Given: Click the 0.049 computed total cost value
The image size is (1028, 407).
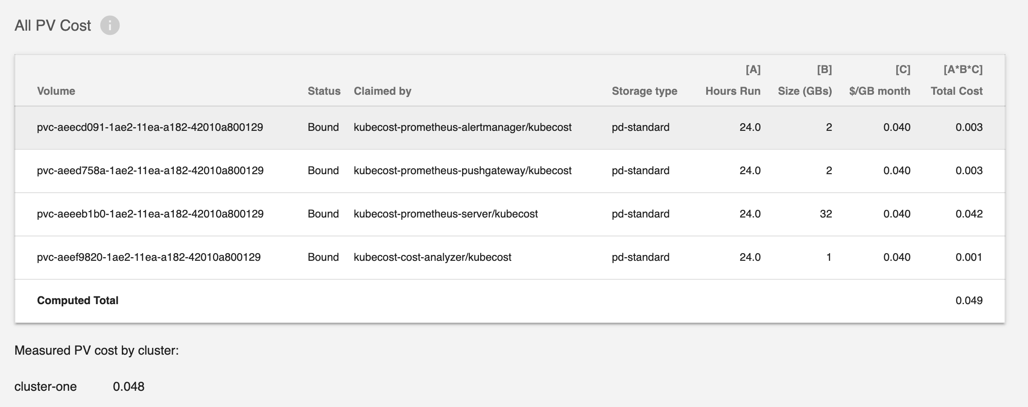Looking at the screenshot, I should (x=969, y=300).
